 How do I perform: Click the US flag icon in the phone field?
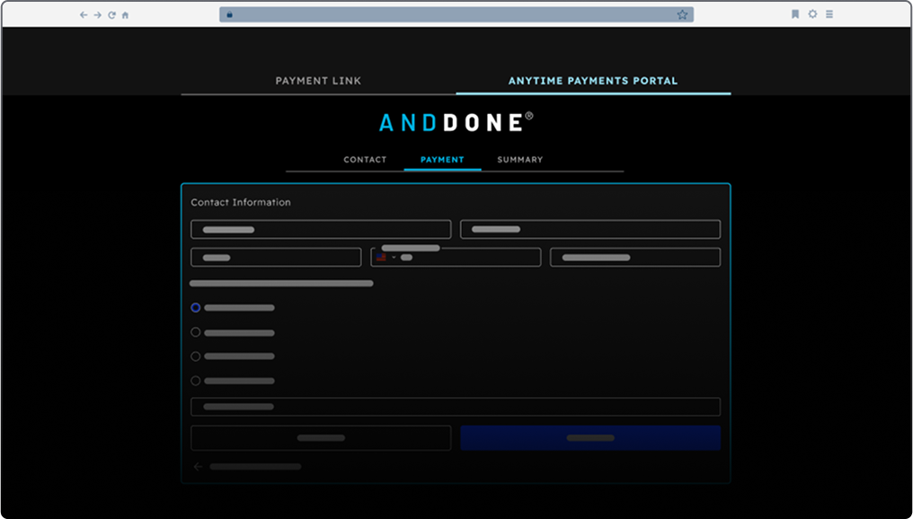[x=381, y=257]
